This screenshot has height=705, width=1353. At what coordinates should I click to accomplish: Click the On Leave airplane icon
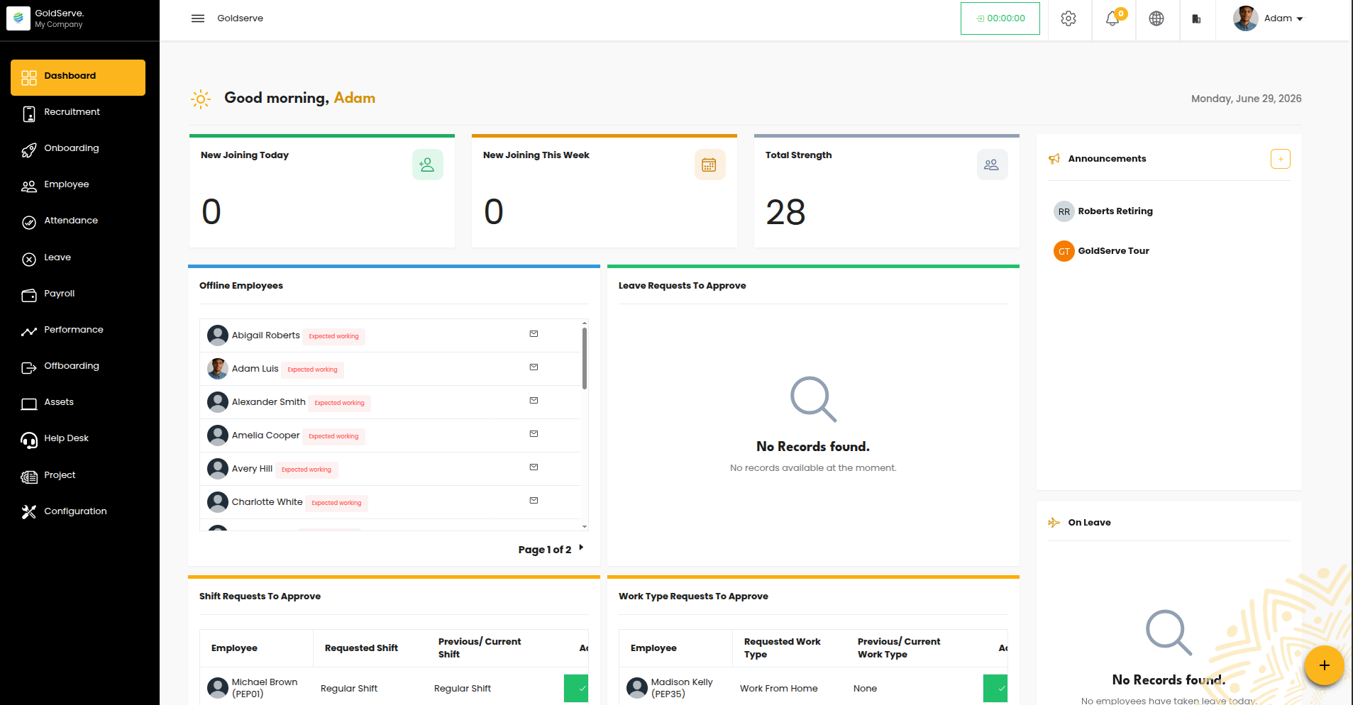(x=1054, y=523)
